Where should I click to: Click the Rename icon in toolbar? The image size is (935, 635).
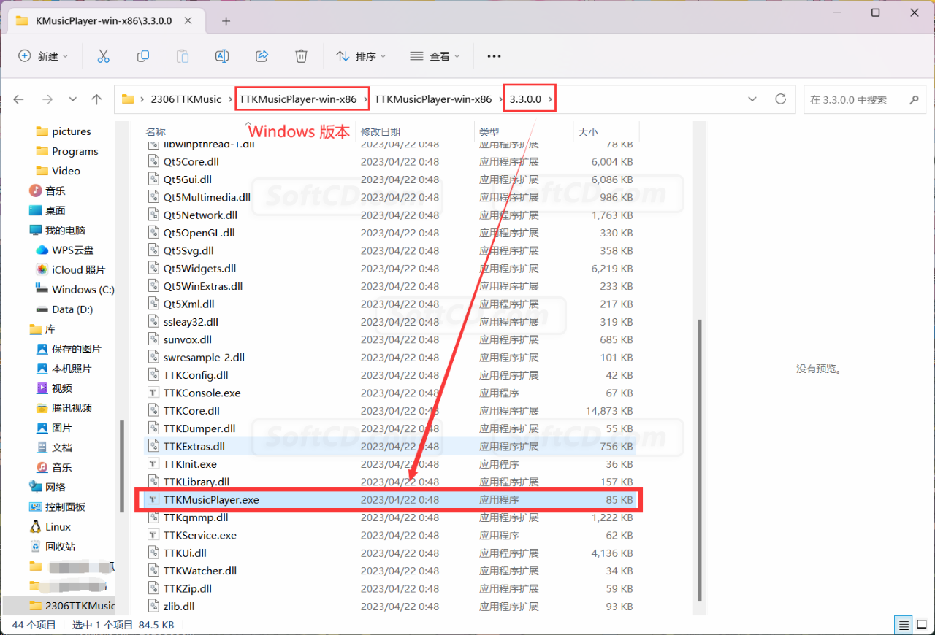(x=222, y=56)
